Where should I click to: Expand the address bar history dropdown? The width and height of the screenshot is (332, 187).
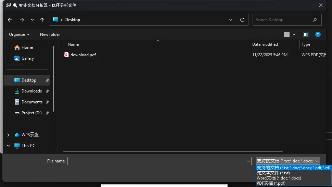[231, 20]
